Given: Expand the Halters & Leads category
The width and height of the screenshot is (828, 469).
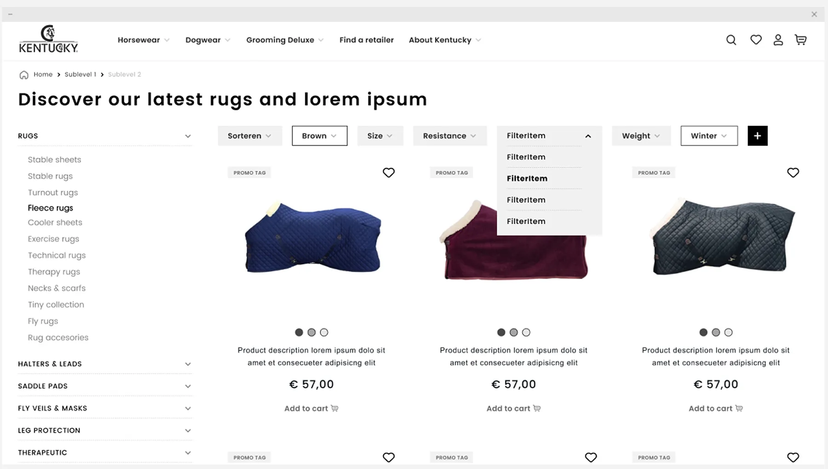Looking at the screenshot, I should 104,364.
